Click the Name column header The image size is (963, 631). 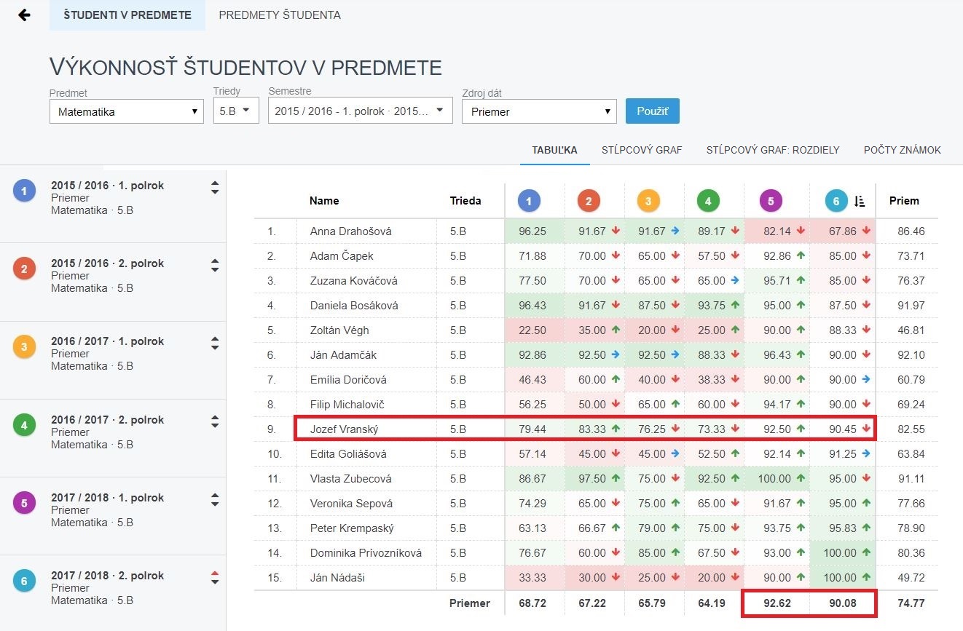324,201
